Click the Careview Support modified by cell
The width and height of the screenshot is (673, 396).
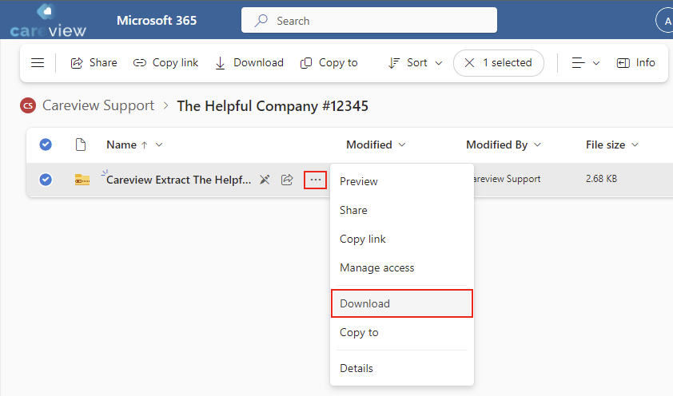click(507, 179)
